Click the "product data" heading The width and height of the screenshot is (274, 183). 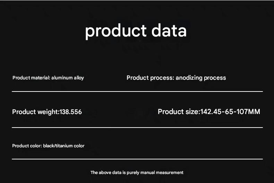tap(136, 32)
